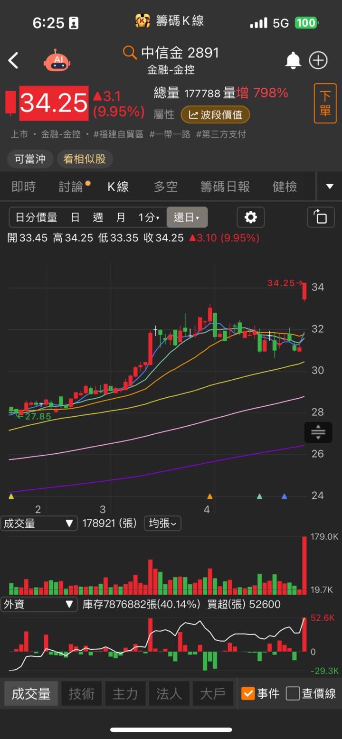Tap the 34.25 current price box

point(54,103)
